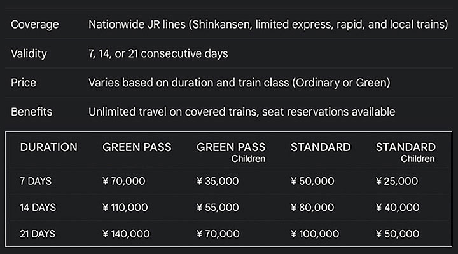
Task: Click the ¥ 70,000 7-day Green Pass price
Action: click(124, 181)
